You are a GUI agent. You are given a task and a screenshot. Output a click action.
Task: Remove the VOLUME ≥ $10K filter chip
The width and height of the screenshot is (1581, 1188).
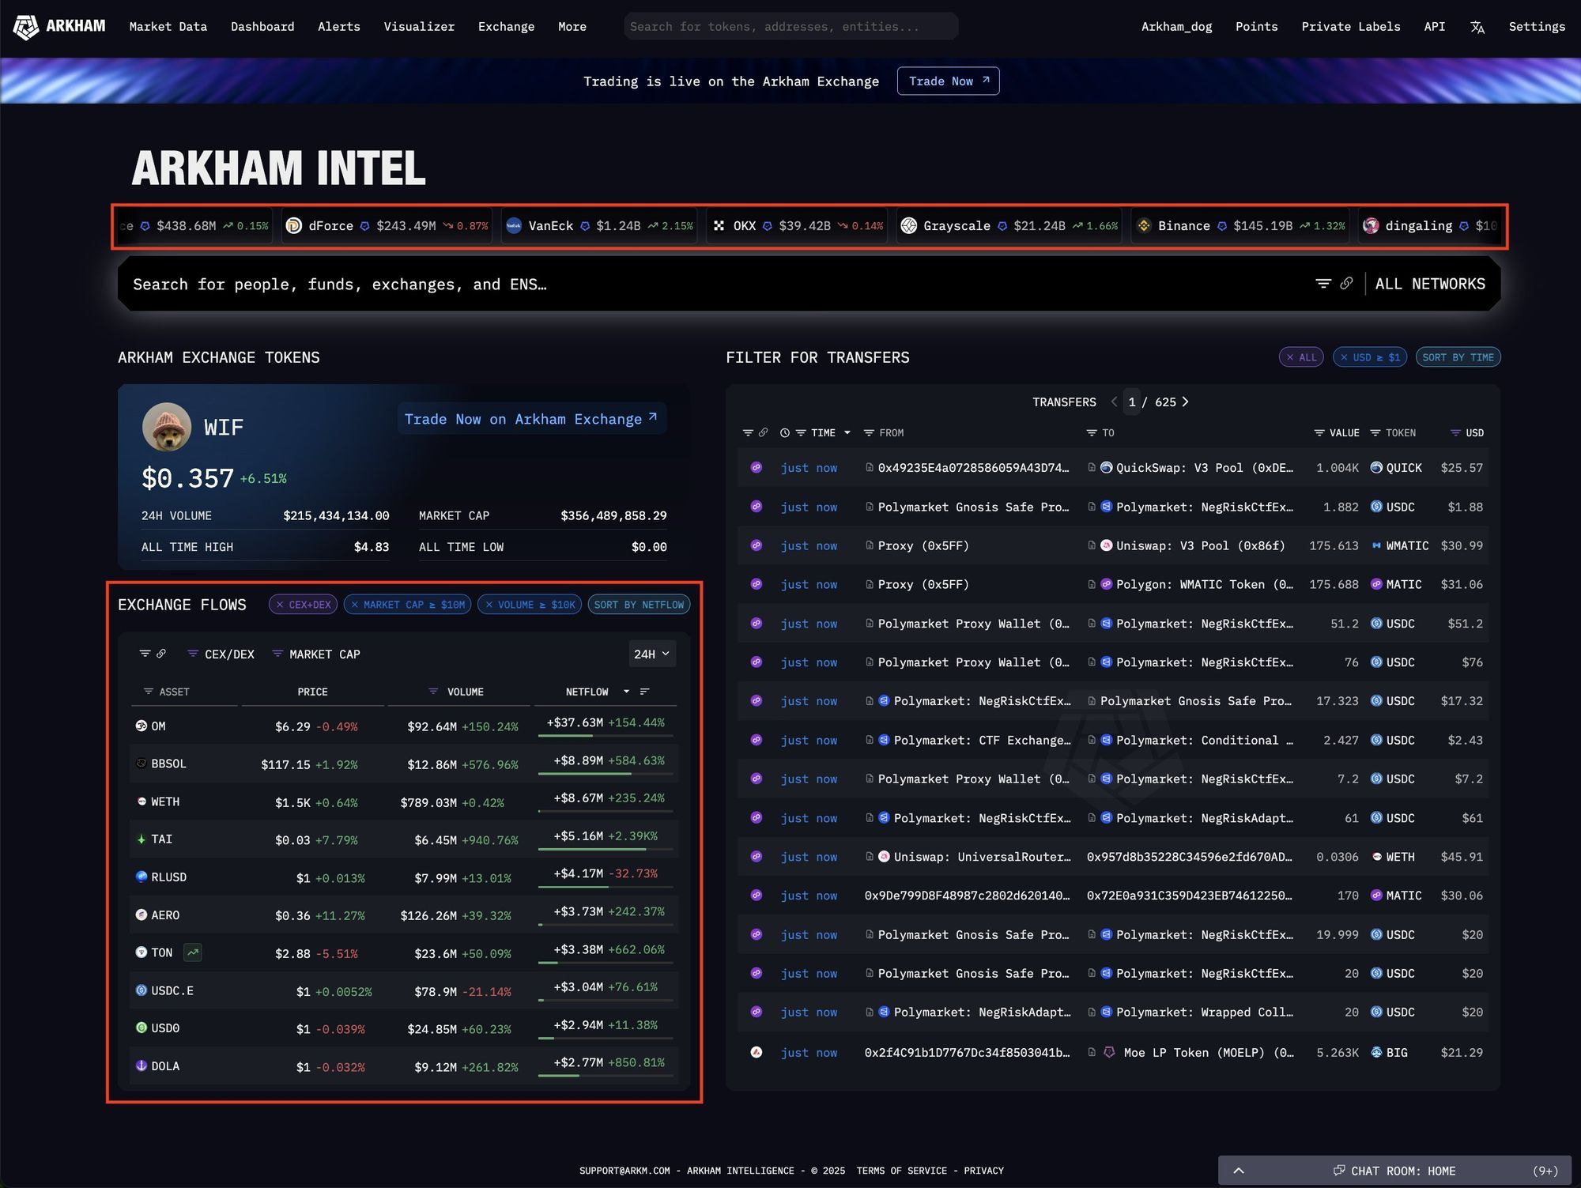(489, 605)
